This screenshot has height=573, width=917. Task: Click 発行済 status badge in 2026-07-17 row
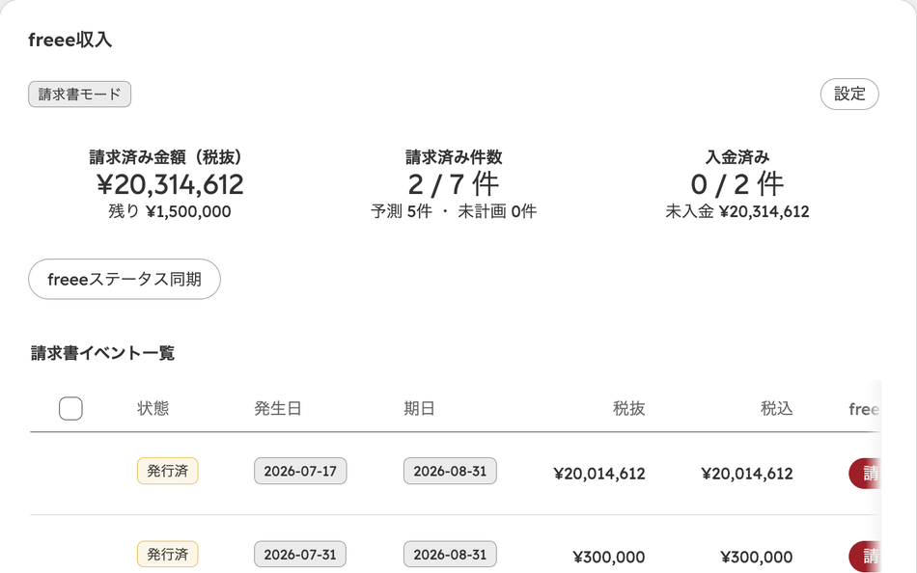(x=168, y=471)
